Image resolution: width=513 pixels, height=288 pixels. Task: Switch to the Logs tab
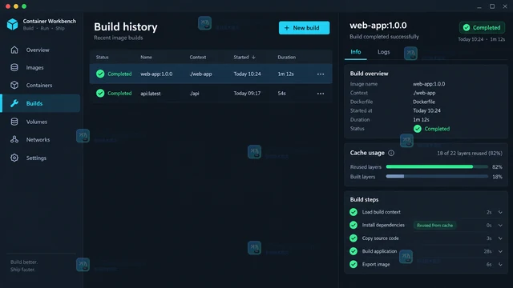(x=383, y=52)
